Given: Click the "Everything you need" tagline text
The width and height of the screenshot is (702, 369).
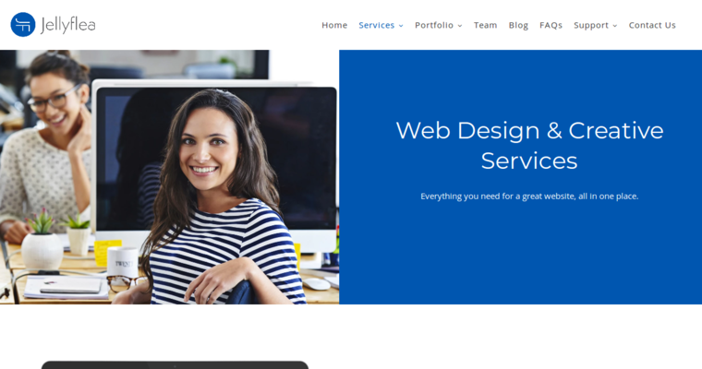Looking at the screenshot, I should tap(529, 196).
